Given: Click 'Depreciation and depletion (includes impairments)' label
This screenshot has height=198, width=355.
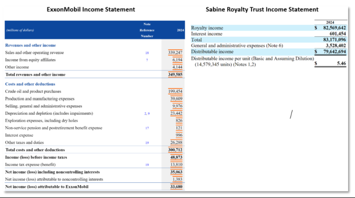Looking at the screenshot, I should [49, 113].
